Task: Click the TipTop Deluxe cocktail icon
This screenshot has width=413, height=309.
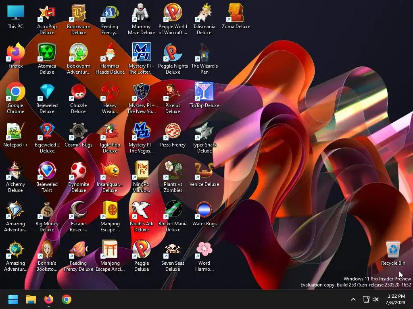Action: (x=204, y=91)
